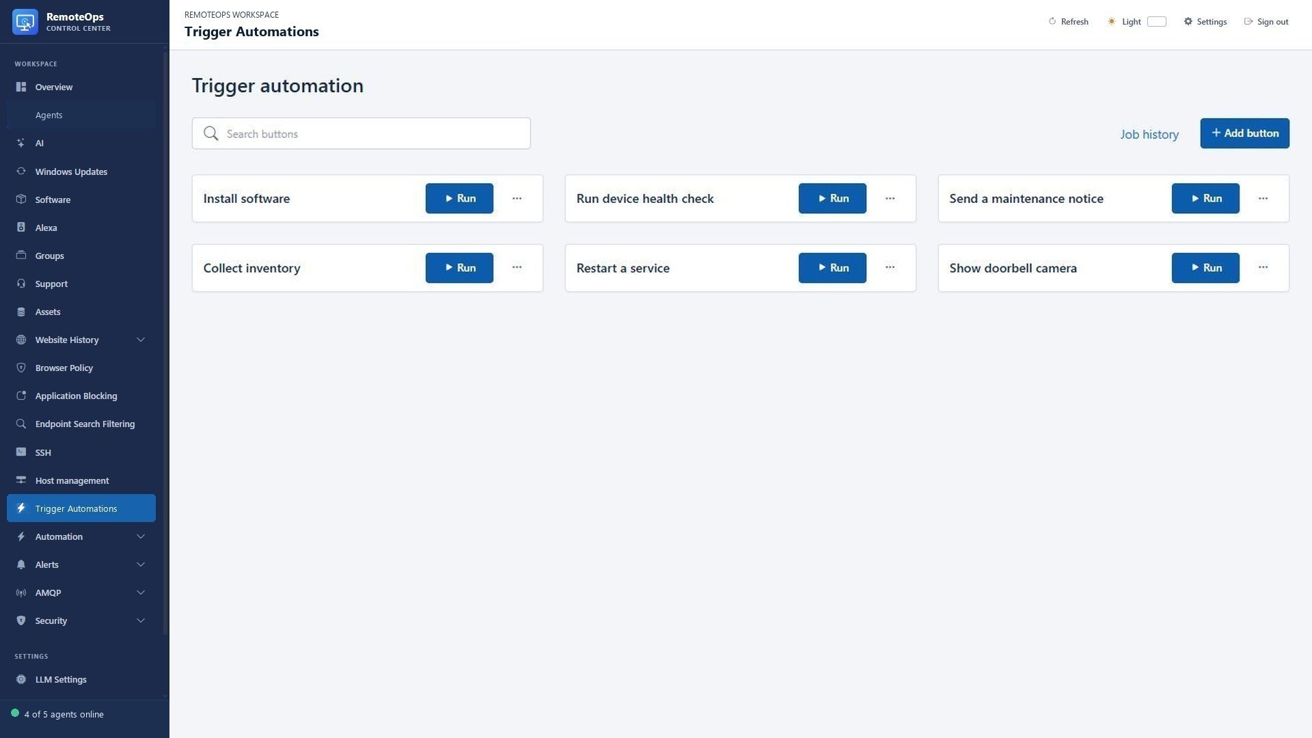Click the Software box icon
The image size is (1312, 738).
21,200
